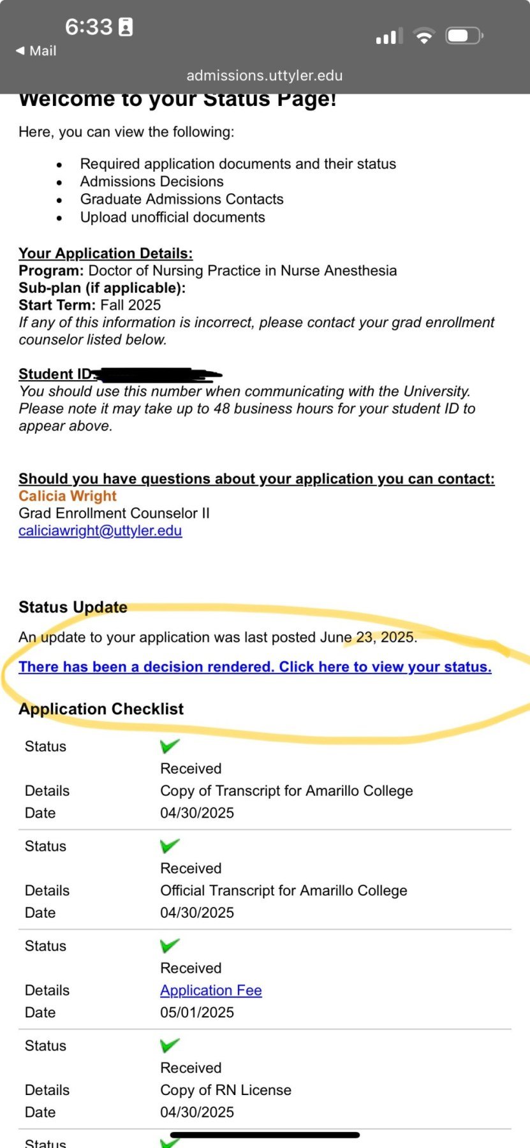Screen dimensions: 530x1148
Task: Tap the wifi status icon
Action: (x=423, y=36)
